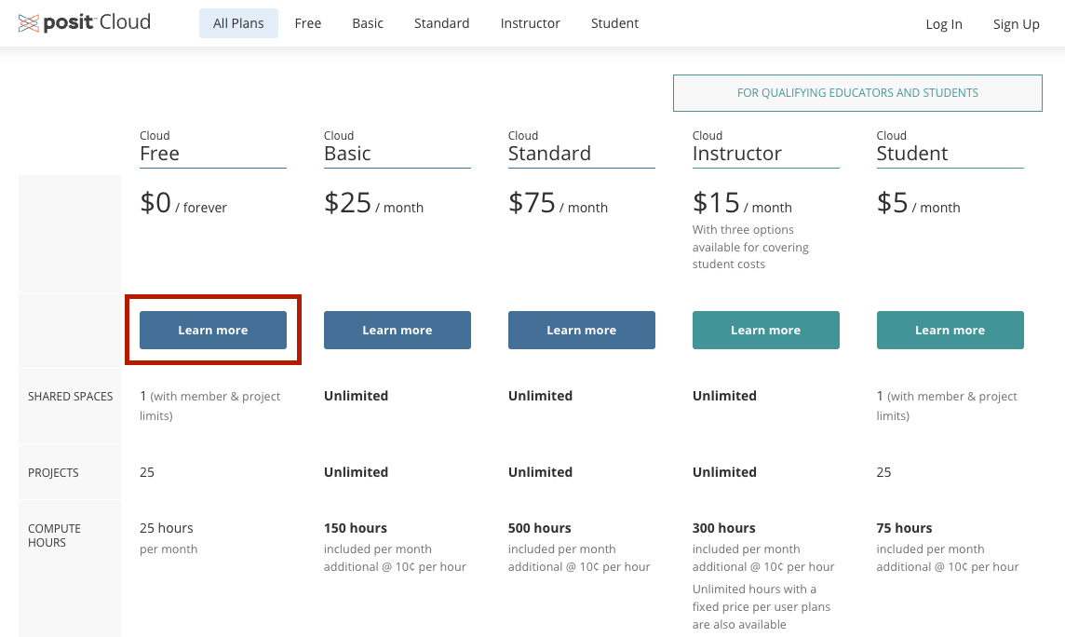Select the All Plans tab
The width and height of the screenshot is (1065, 637).
(238, 23)
